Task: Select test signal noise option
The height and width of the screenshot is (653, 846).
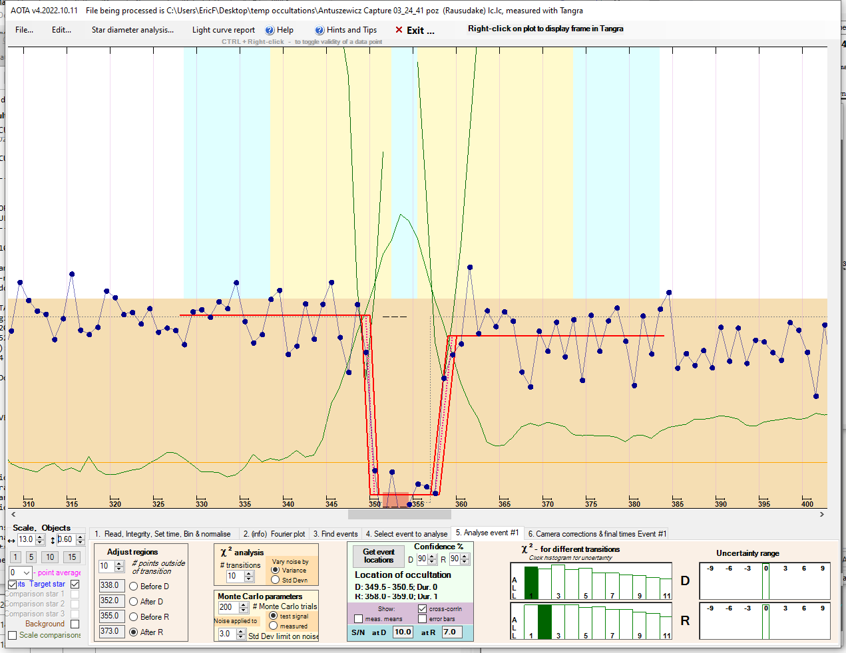Action: tap(273, 616)
